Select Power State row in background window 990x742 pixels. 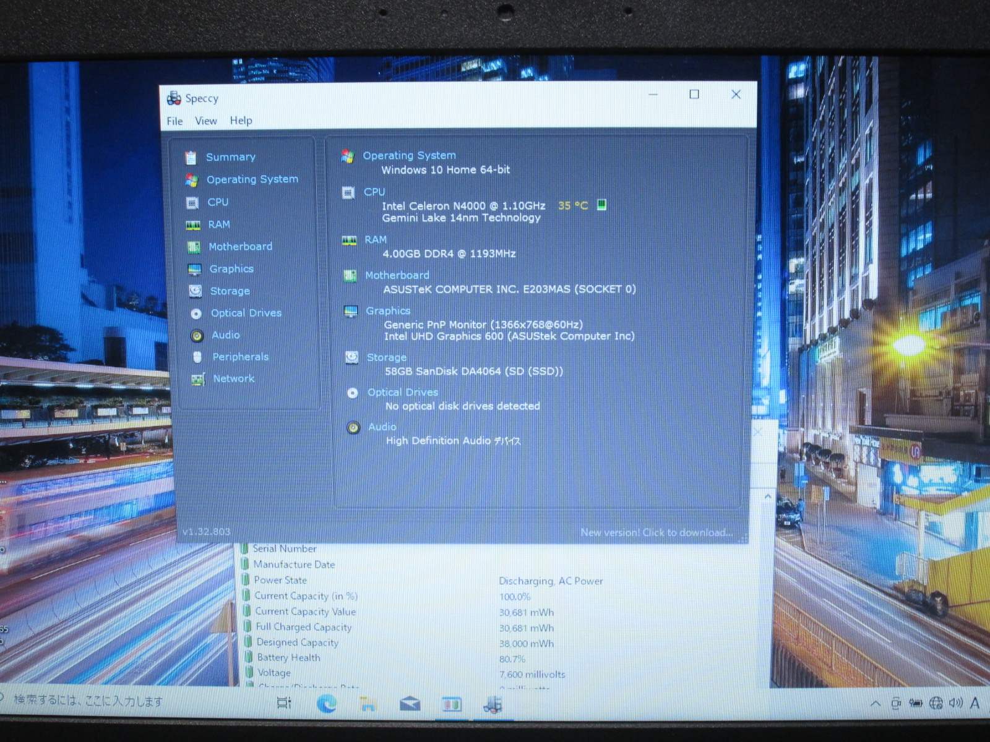click(422, 581)
